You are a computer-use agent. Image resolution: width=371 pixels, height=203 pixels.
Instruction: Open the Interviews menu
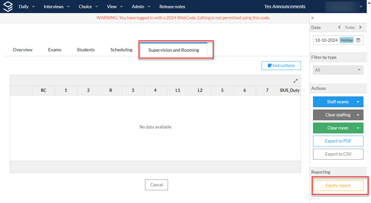pos(57,7)
